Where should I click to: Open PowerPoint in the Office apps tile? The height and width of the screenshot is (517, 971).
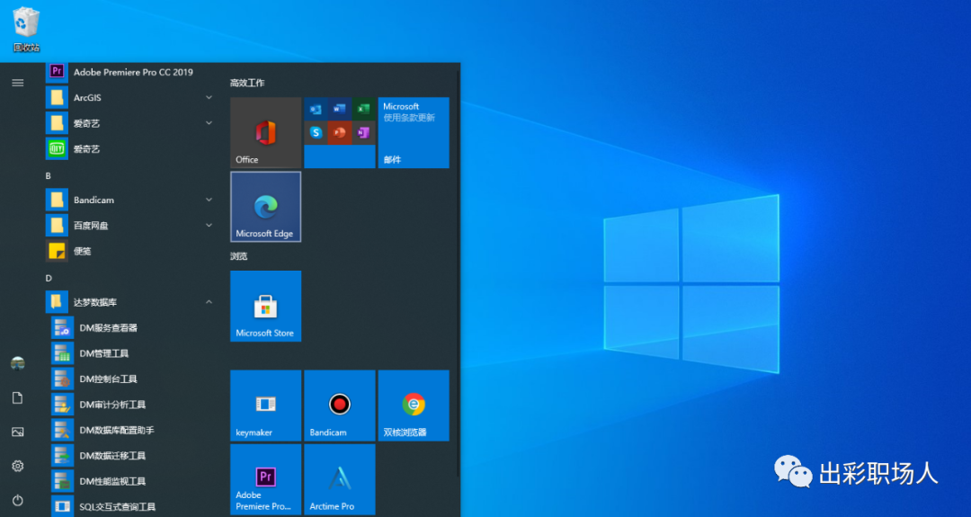tap(339, 132)
